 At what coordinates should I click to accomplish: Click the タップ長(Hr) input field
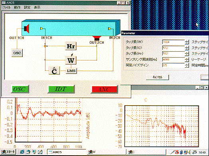point(174,54)
